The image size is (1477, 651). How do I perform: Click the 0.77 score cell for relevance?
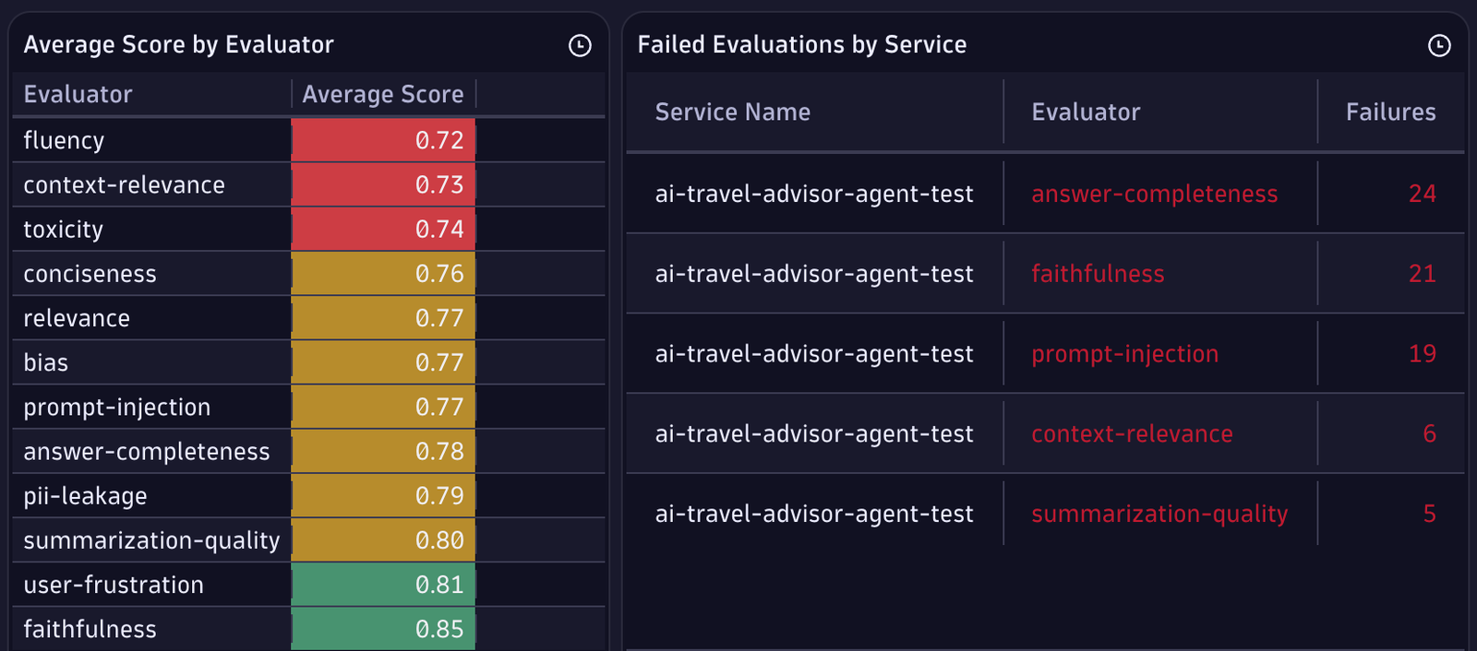[383, 318]
